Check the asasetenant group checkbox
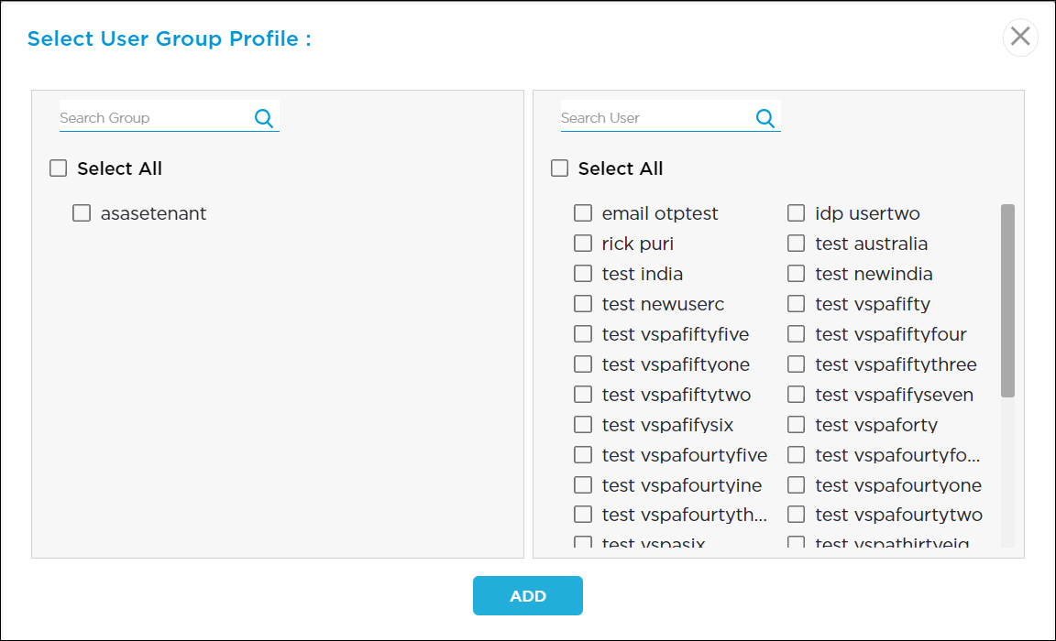This screenshot has height=641, width=1056. click(x=82, y=212)
